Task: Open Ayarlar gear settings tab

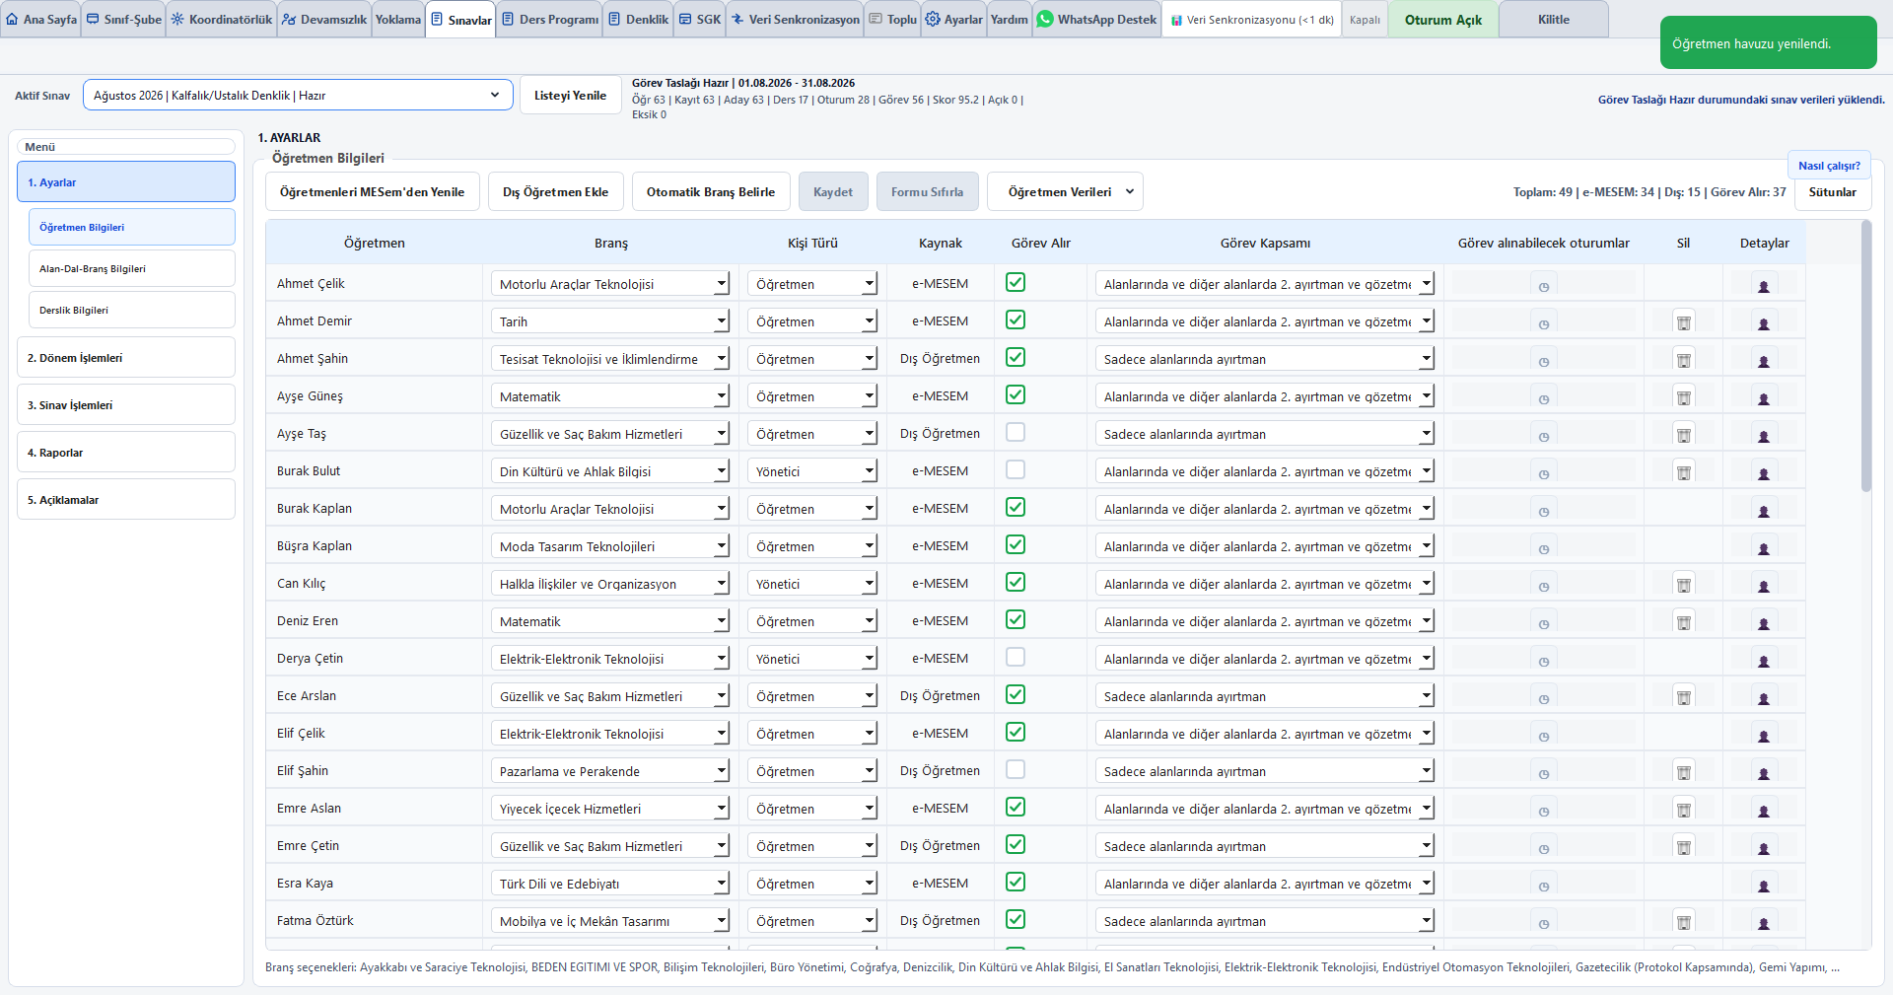Action: 953,20
